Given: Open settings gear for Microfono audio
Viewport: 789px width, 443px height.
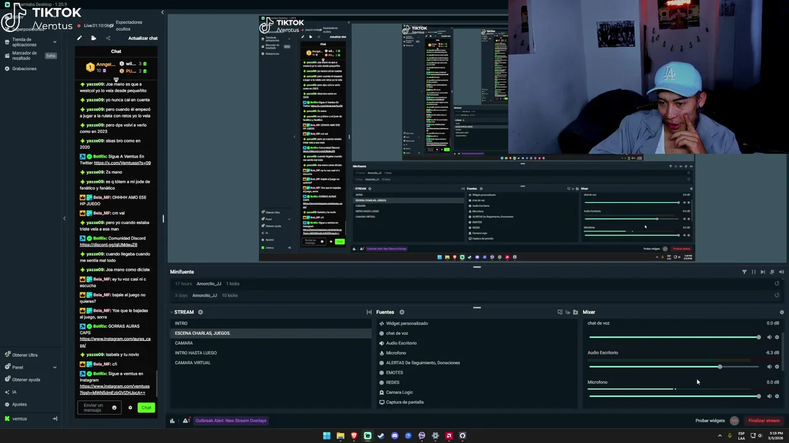Looking at the screenshot, I should 777,396.
